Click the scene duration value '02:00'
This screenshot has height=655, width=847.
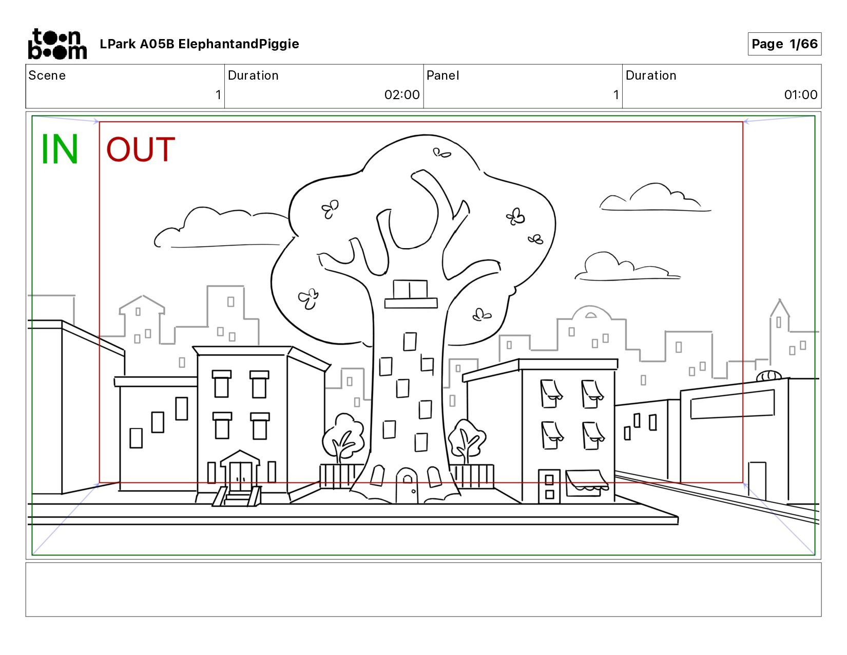(x=402, y=95)
